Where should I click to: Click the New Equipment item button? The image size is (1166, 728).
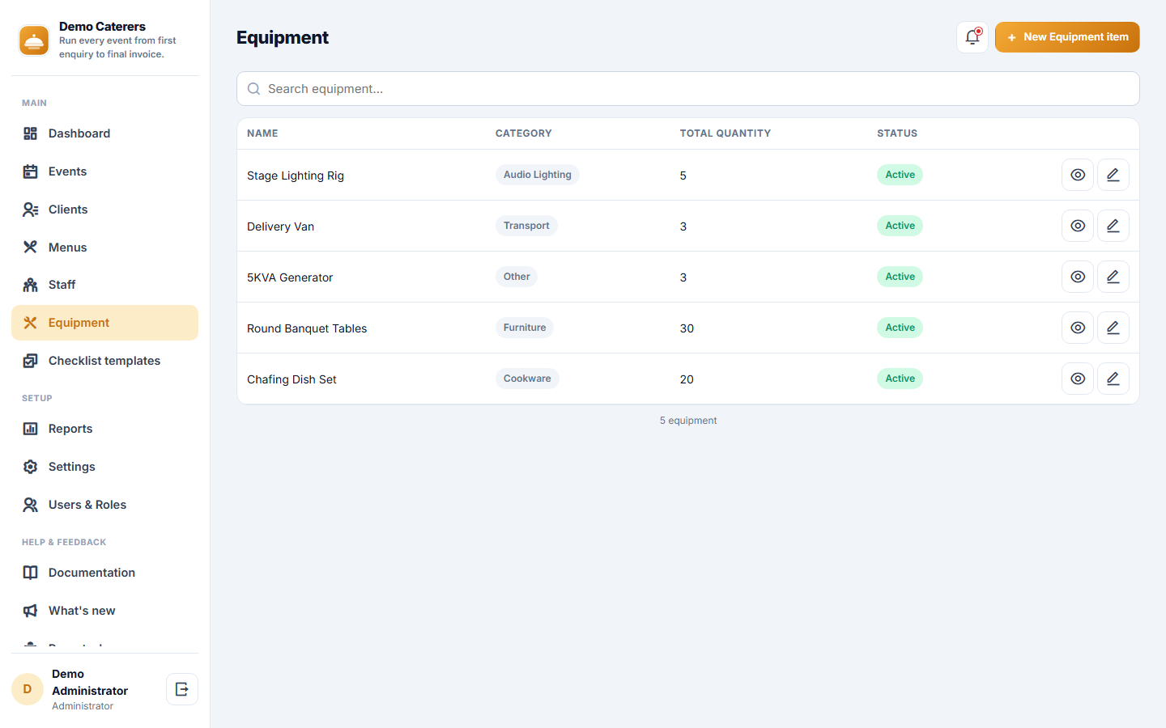[1067, 37]
